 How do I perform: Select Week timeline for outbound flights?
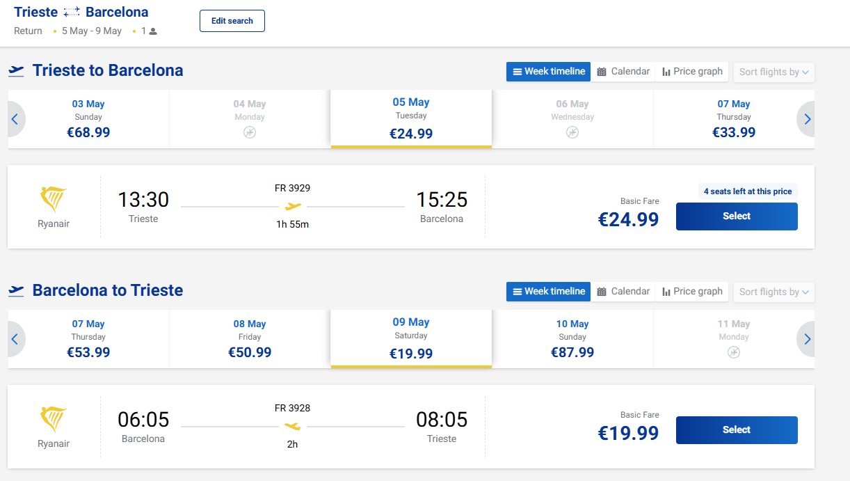(x=548, y=72)
